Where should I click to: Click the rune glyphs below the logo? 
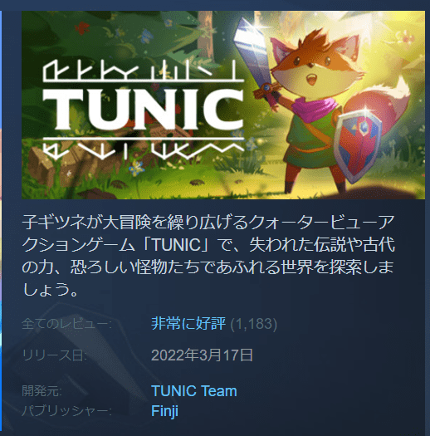tap(144, 148)
